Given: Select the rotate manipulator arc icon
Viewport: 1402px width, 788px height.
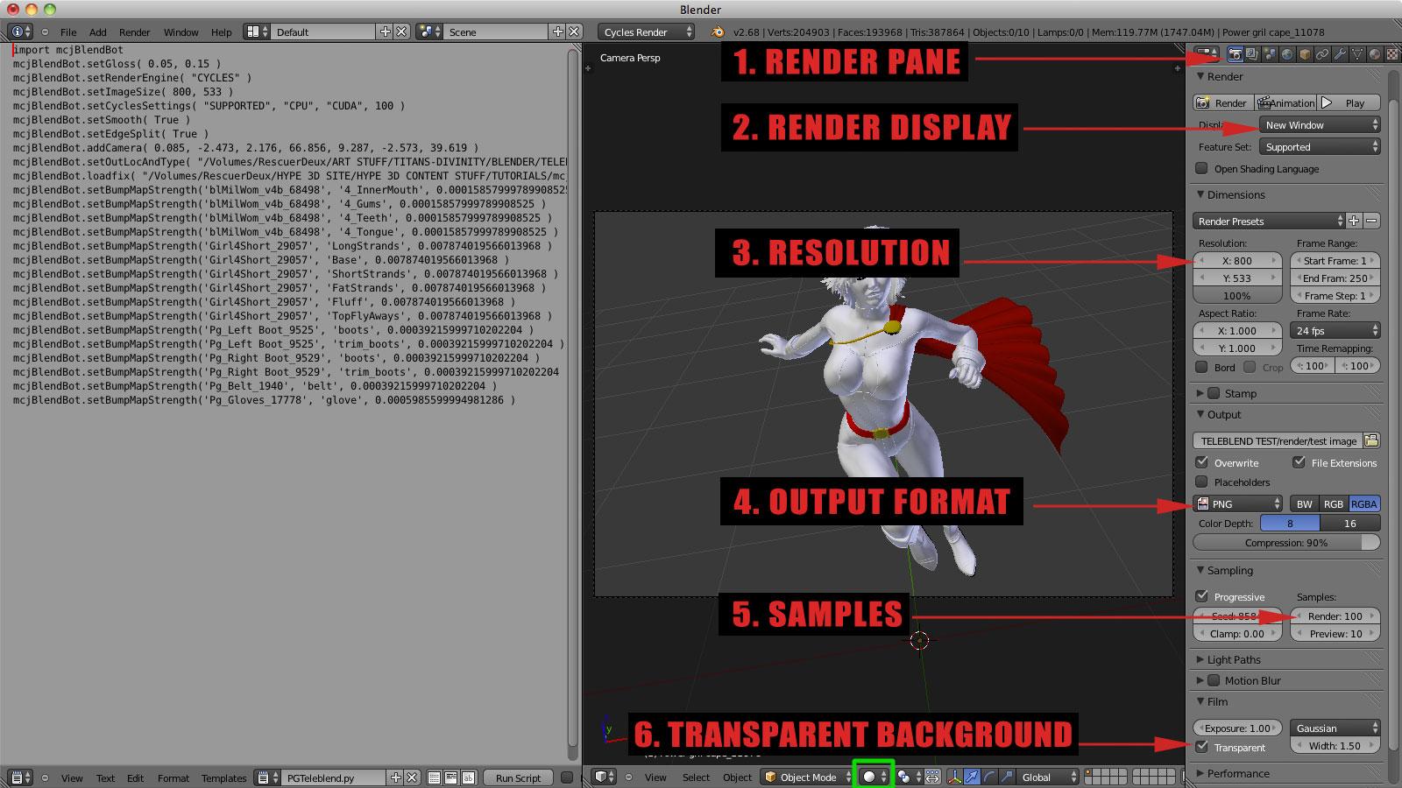Looking at the screenshot, I should [x=989, y=777].
